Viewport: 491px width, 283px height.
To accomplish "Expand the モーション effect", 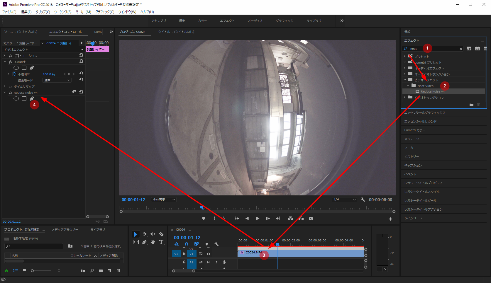I will tap(4, 55).
